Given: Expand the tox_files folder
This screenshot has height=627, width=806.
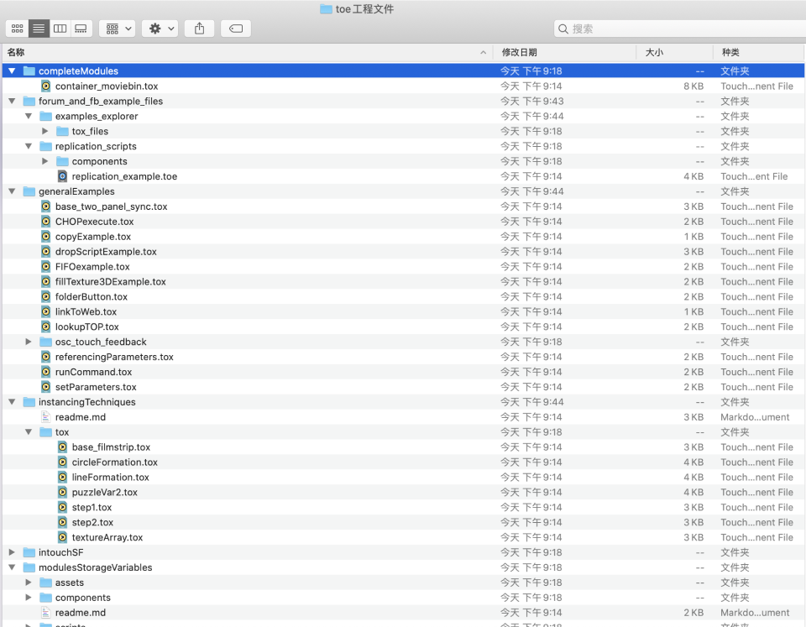Looking at the screenshot, I should pos(45,132).
